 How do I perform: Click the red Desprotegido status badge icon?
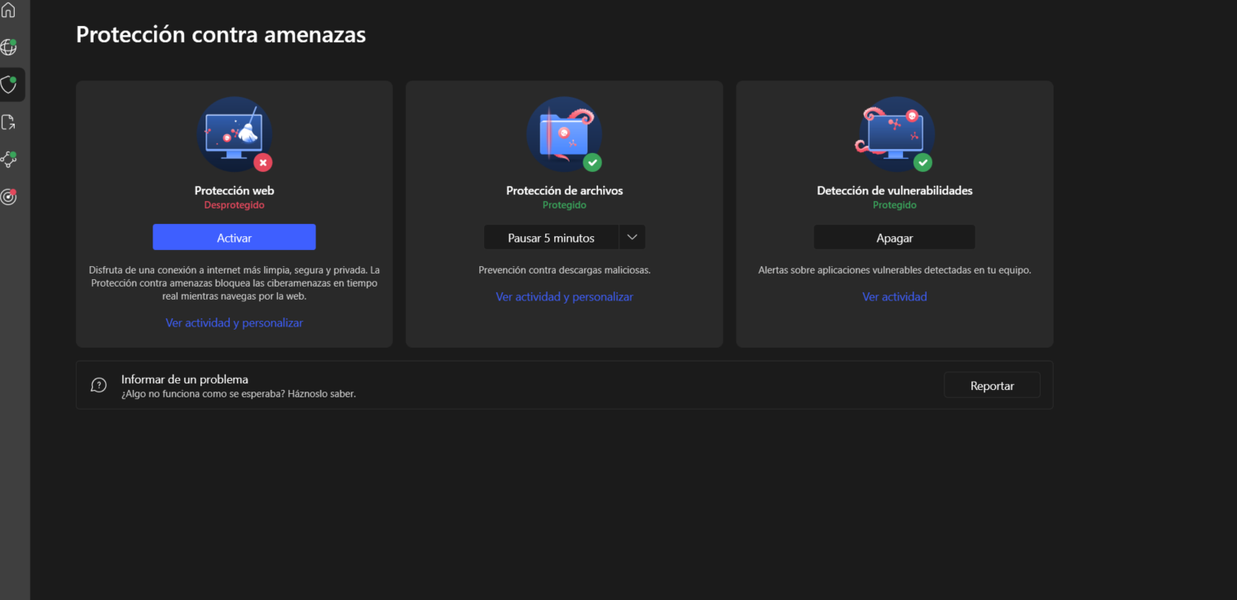click(x=262, y=163)
